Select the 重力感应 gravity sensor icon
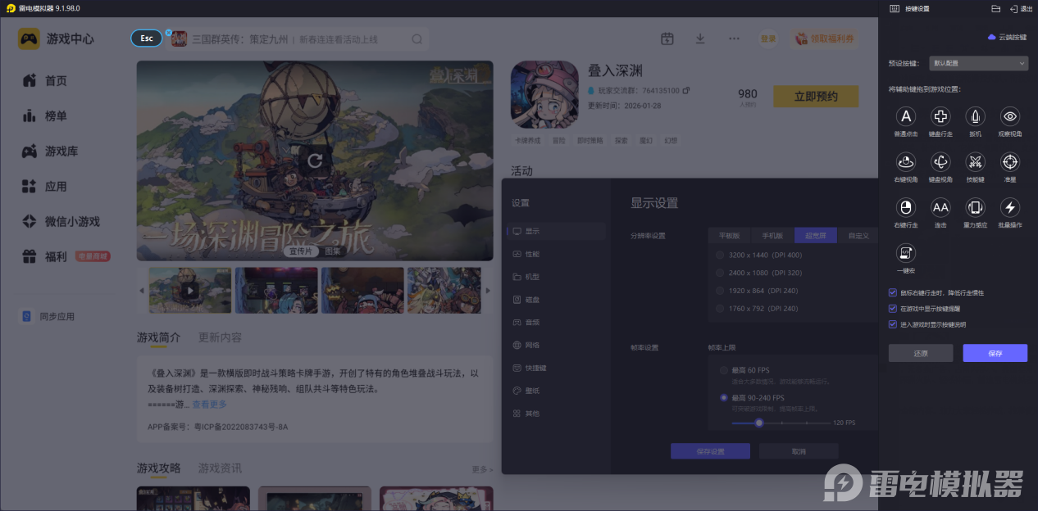The width and height of the screenshot is (1038, 511). 976,207
